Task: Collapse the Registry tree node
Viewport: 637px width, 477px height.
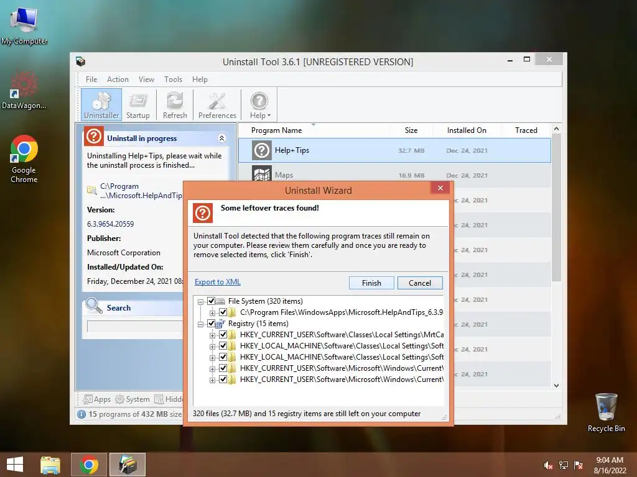Action: coord(201,324)
